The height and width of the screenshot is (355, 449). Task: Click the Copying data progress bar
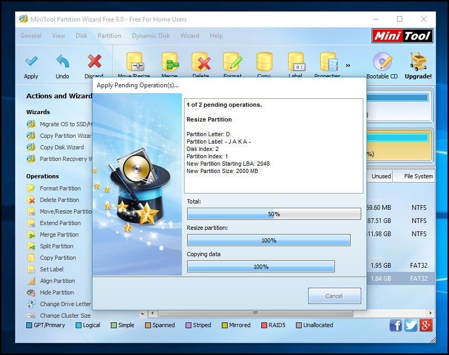[261, 267]
